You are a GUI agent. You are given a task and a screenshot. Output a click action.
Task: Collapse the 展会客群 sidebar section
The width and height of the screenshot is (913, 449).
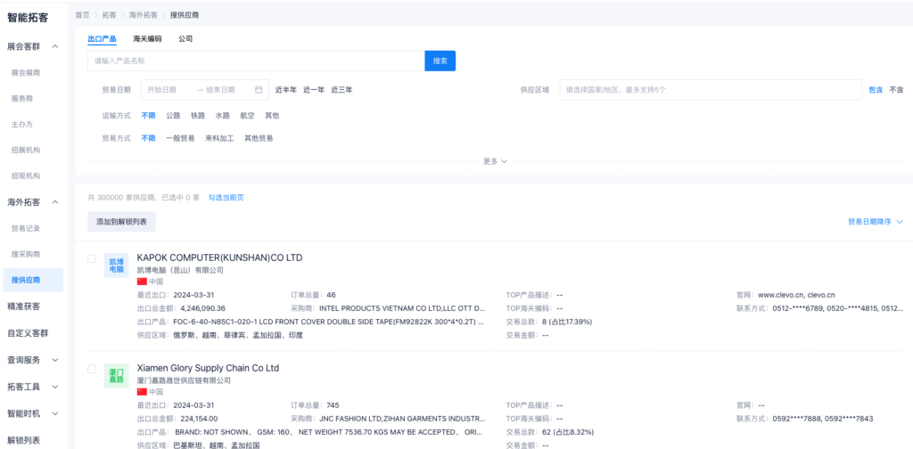(x=55, y=46)
